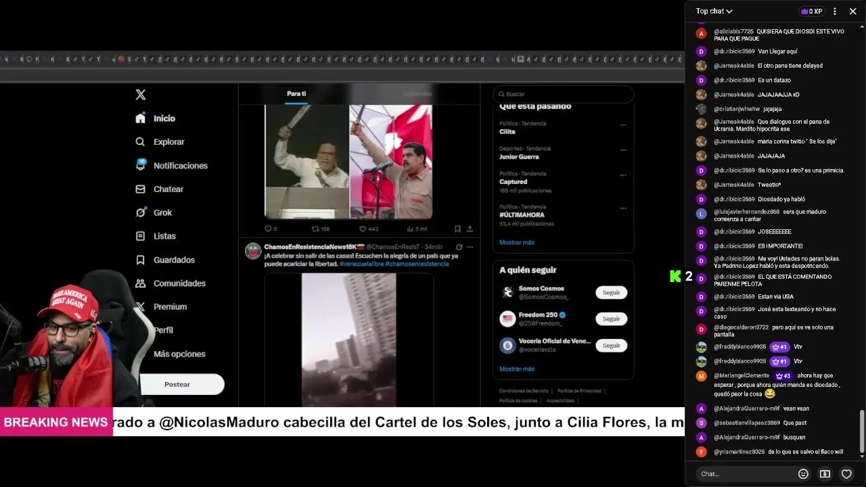Click @yrismartinez8026 username in chat
Screen dimensions: 866x487
[x=739, y=452]
